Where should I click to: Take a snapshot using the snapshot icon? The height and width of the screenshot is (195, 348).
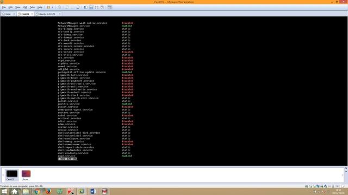point(67,7)
